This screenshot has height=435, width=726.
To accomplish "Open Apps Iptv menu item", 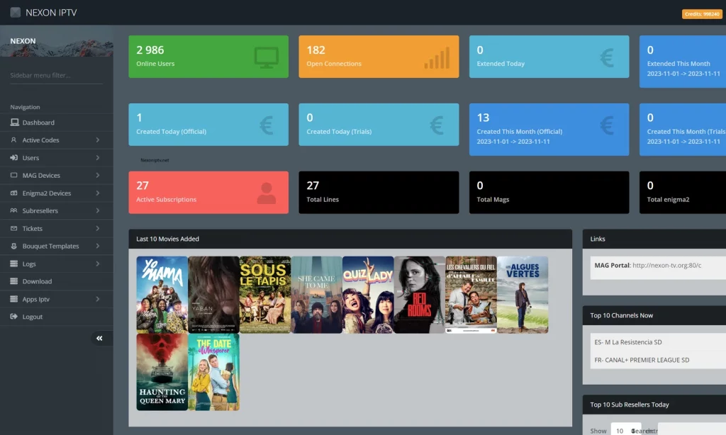I will tap(35, 299).
